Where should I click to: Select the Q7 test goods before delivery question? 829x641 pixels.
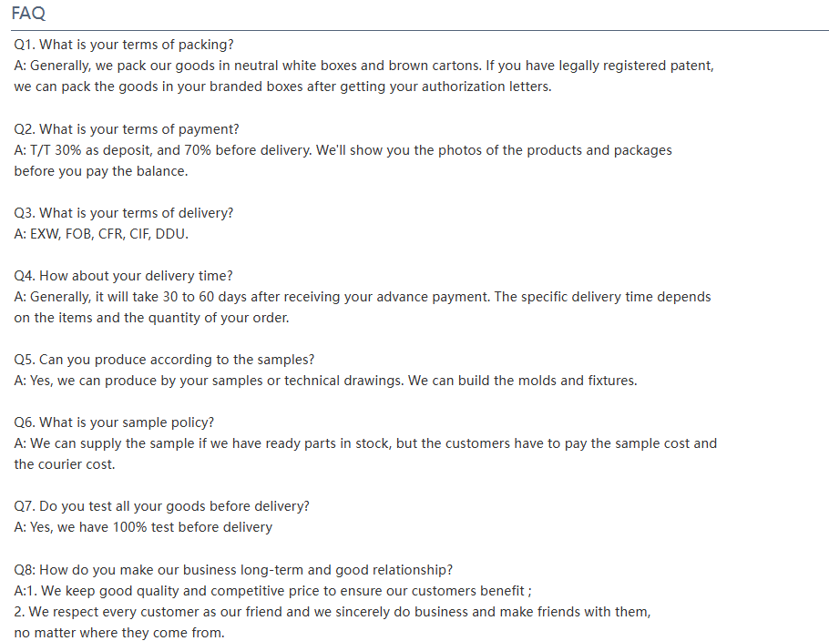pos(161,506)
